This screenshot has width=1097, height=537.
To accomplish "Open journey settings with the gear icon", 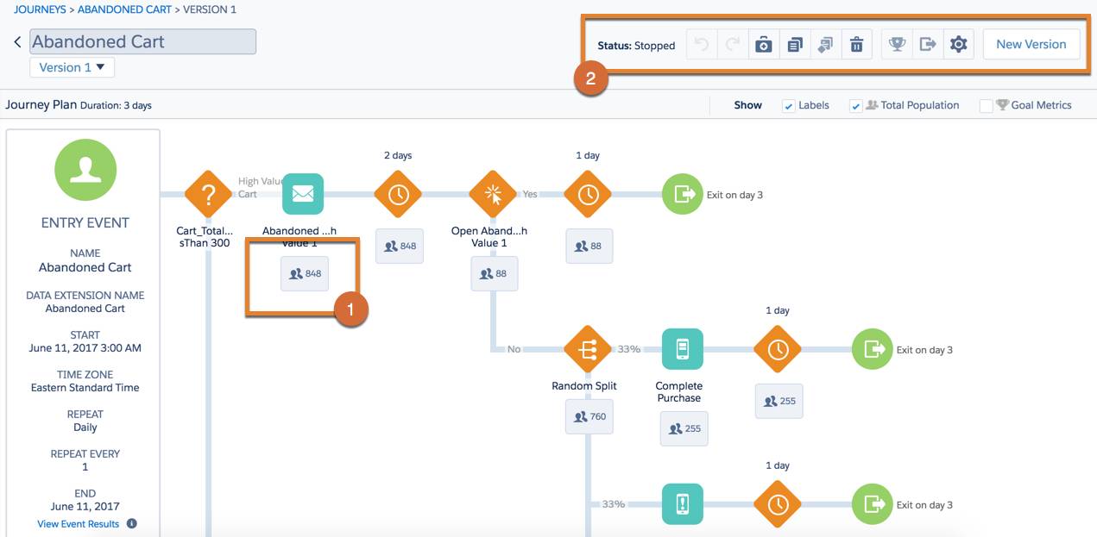I will (958, 44).
